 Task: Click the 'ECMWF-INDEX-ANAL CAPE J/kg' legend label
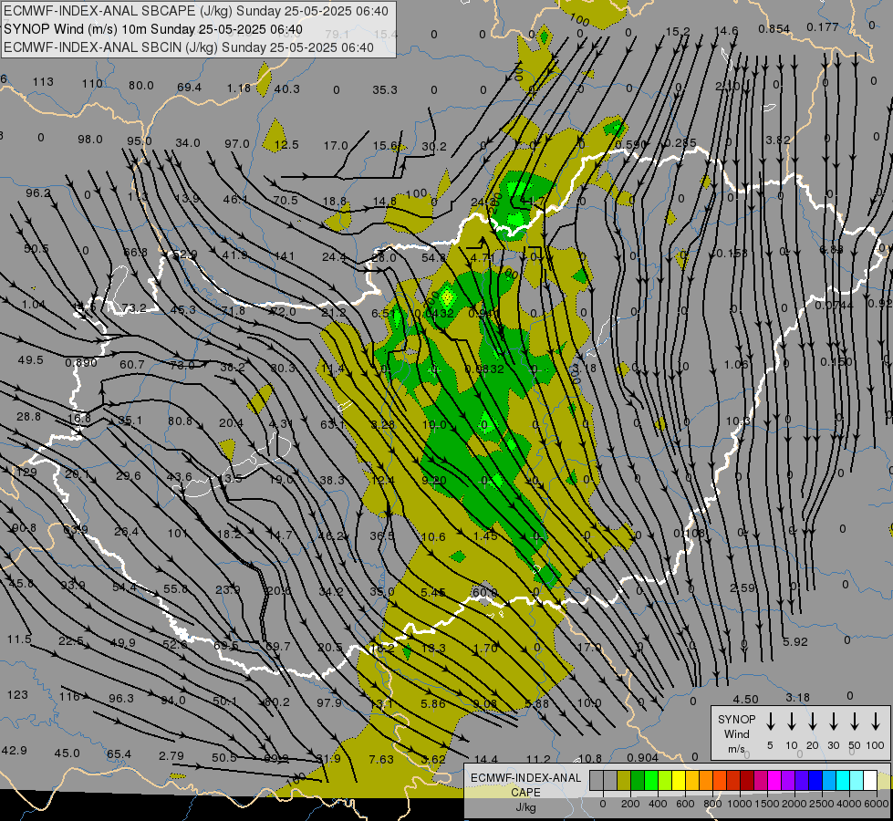525,792
